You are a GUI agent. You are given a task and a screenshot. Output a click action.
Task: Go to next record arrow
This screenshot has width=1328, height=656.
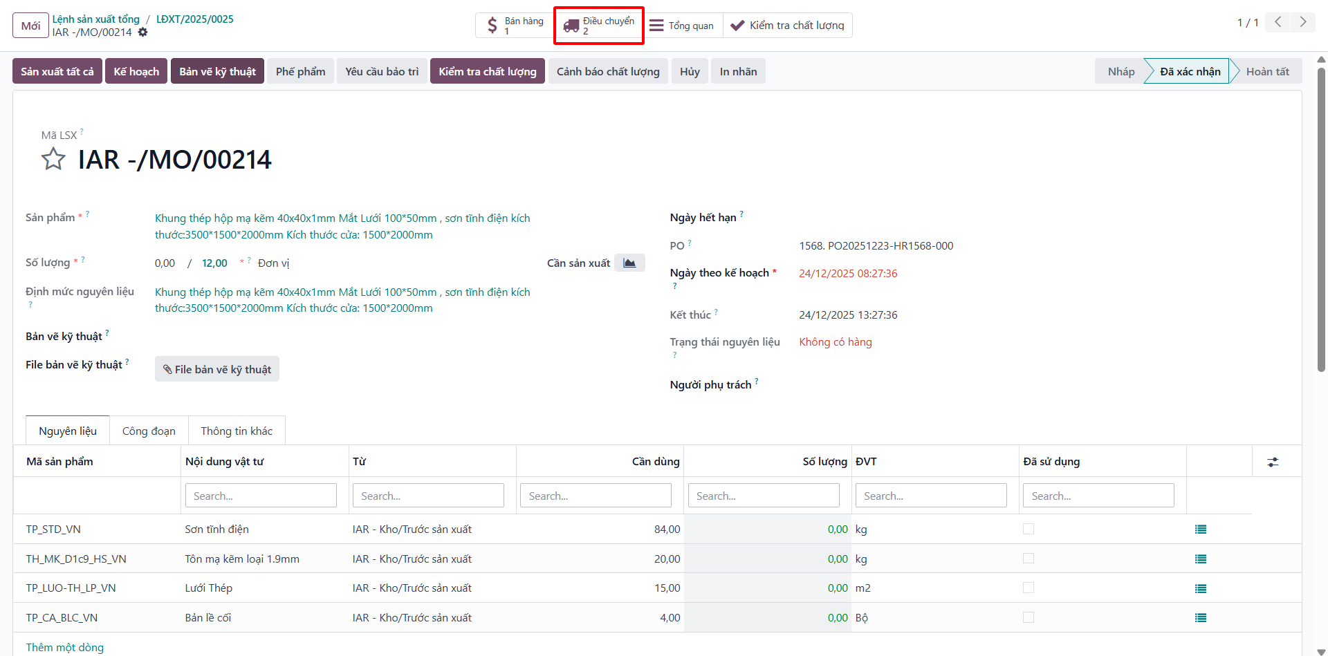click(x=1303, y=22)
